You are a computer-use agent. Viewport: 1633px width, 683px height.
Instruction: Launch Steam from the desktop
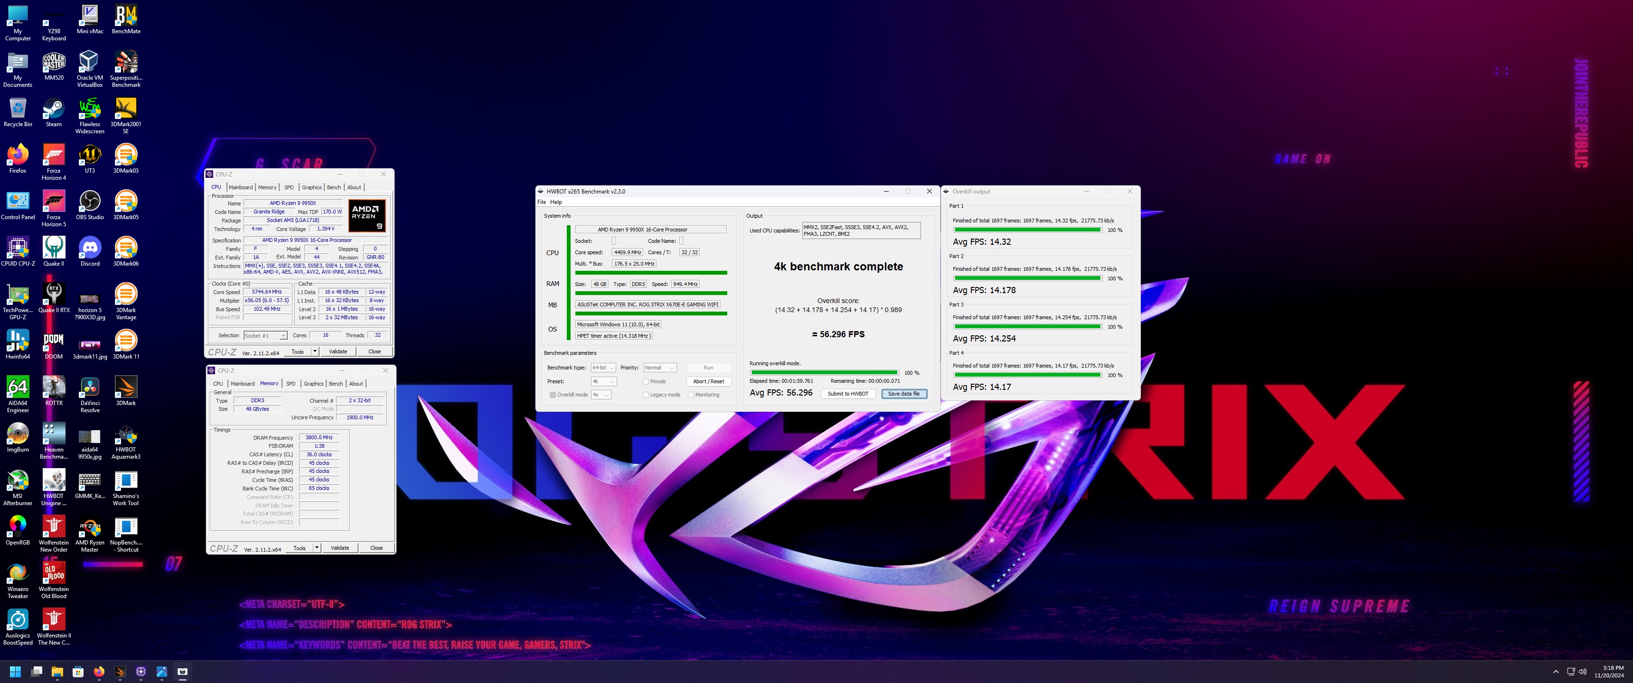point(54,113)
